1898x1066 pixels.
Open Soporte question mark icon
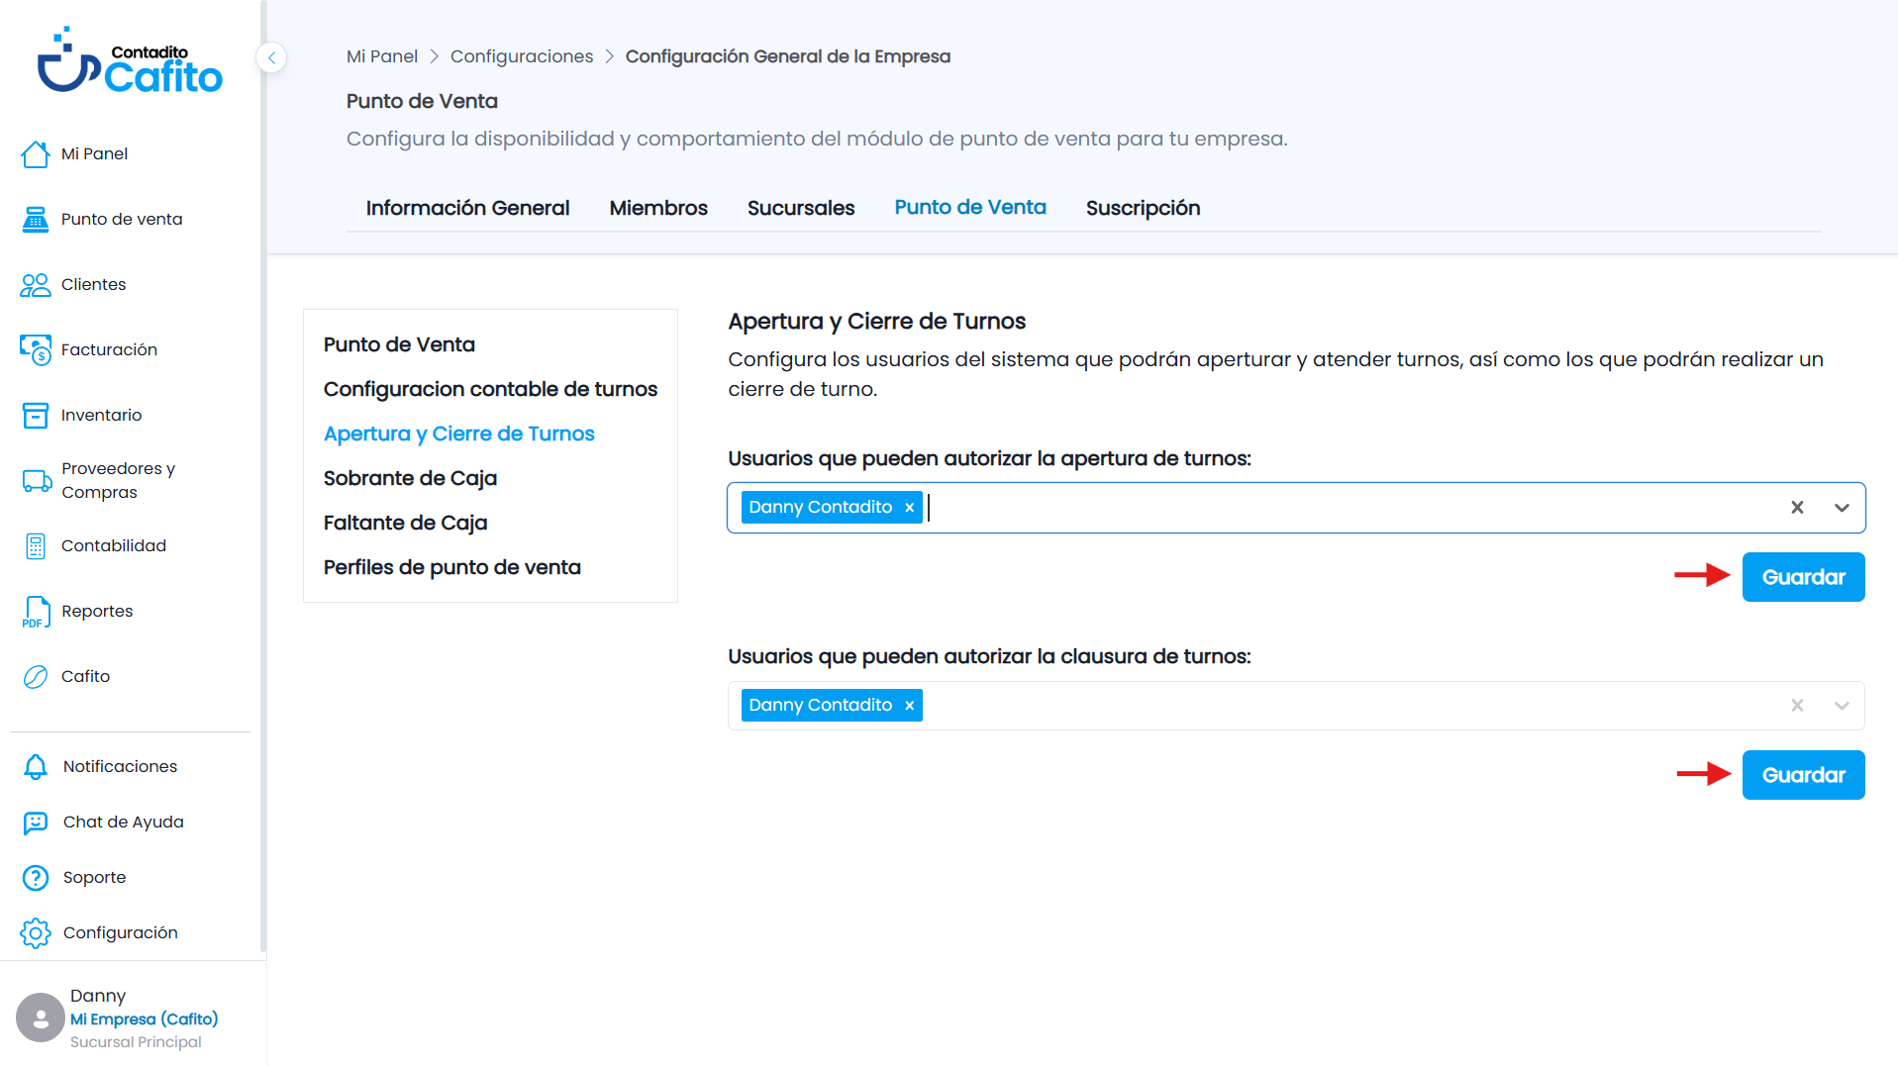pyautogui.click(x=36, y=877)
